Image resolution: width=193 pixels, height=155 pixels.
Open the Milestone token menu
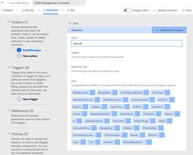click(137, 128)
